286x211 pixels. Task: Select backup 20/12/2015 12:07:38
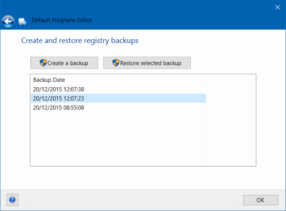tap(118, 89)
